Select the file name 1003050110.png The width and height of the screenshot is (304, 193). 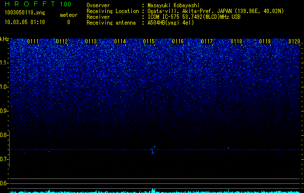point(25,13)
